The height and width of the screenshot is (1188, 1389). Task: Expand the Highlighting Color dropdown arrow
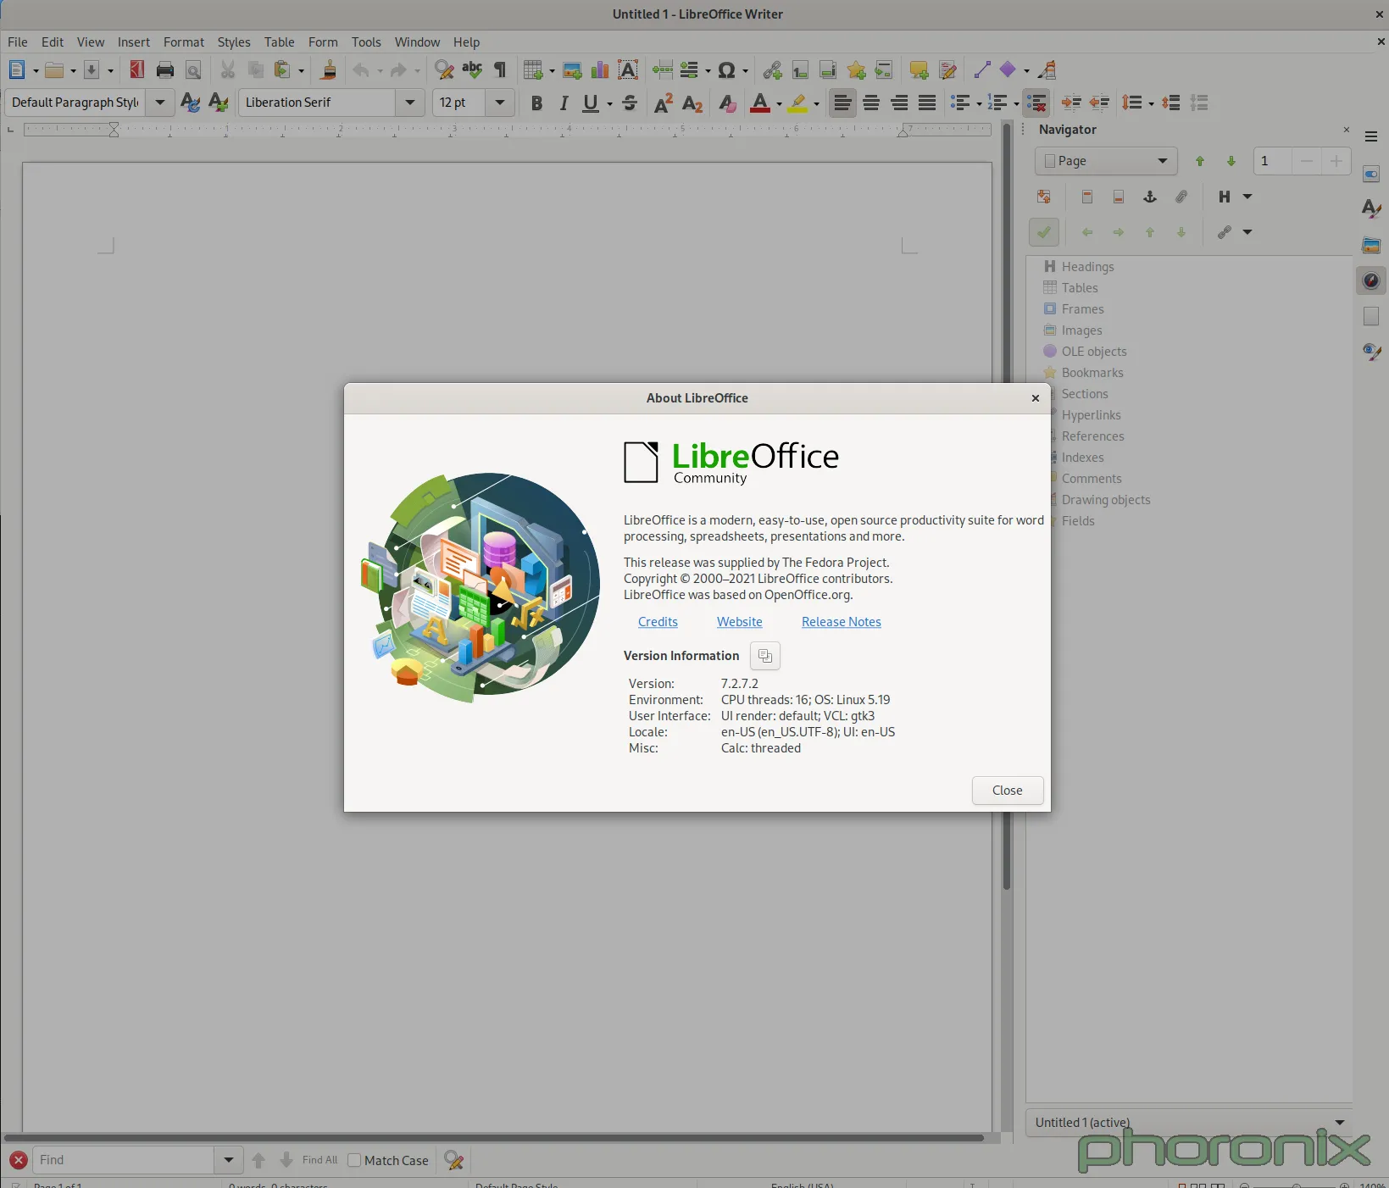pyautogui.click(x=816, y=104)
